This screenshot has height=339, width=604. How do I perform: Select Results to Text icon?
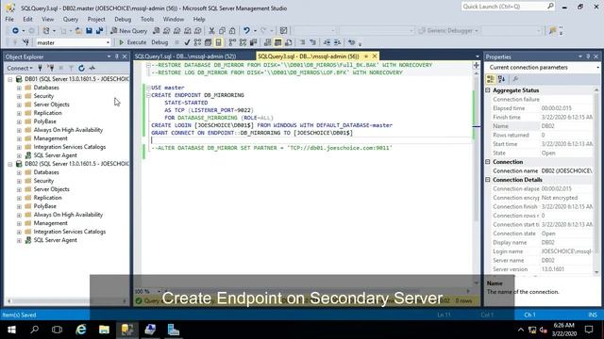pos(267,42)
